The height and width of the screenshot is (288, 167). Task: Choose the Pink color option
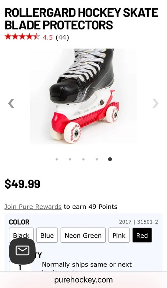(119, 235)
